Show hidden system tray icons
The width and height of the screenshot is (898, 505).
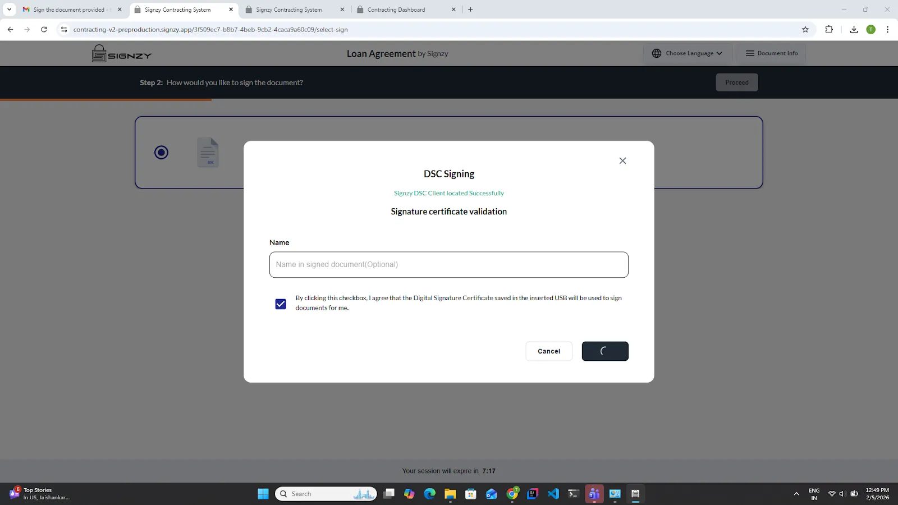point(796,494)
